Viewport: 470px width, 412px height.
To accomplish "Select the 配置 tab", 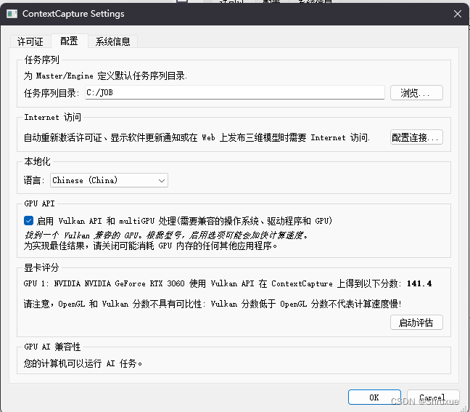I will point(69,41).
